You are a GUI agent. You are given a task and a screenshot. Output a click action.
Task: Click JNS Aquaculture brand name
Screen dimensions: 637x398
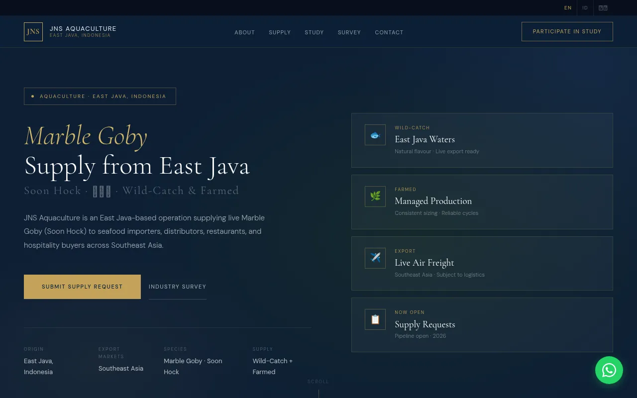coord(83,29)
